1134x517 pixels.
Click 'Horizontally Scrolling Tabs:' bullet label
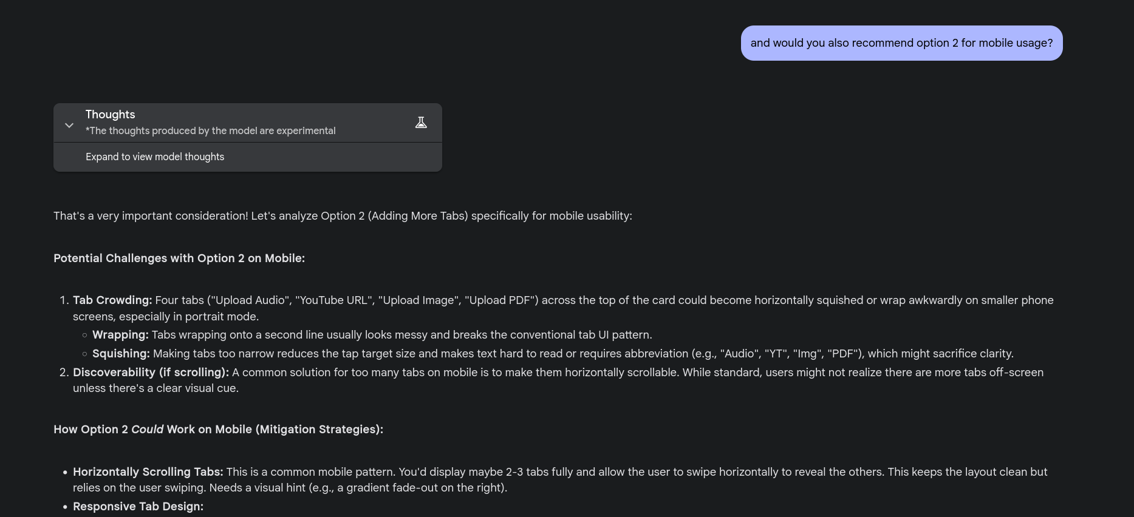tap(148, 471)
